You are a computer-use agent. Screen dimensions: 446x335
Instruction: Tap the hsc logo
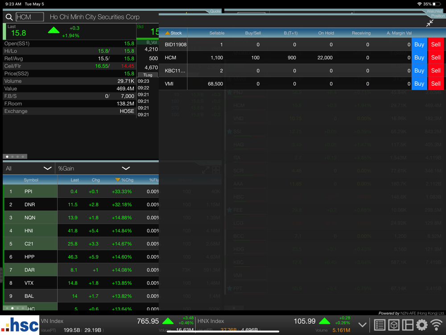pos(20,325)
